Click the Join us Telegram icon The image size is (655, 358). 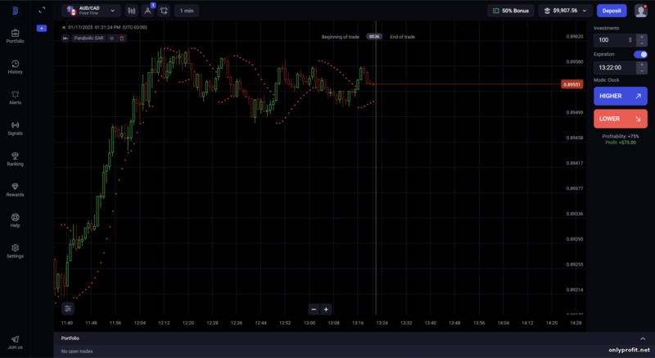tap(15, 340)
